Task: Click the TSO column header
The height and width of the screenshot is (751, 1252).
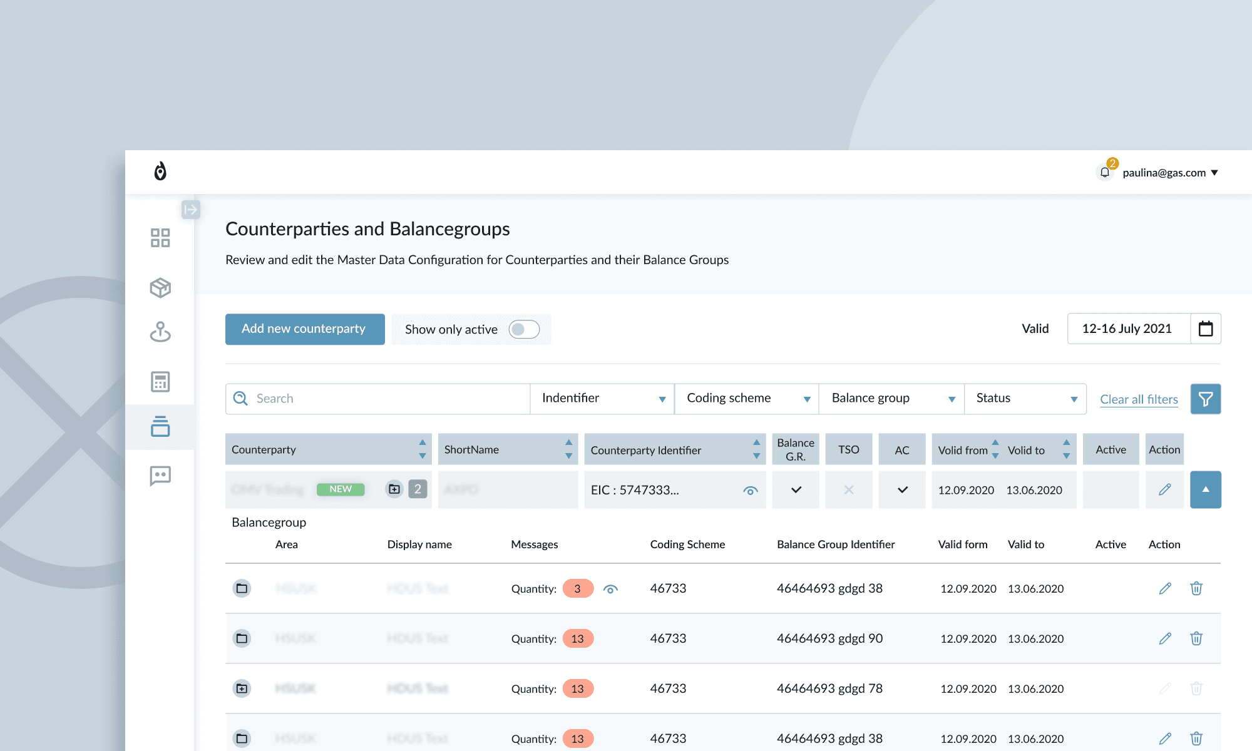Action: coord(849,449)
